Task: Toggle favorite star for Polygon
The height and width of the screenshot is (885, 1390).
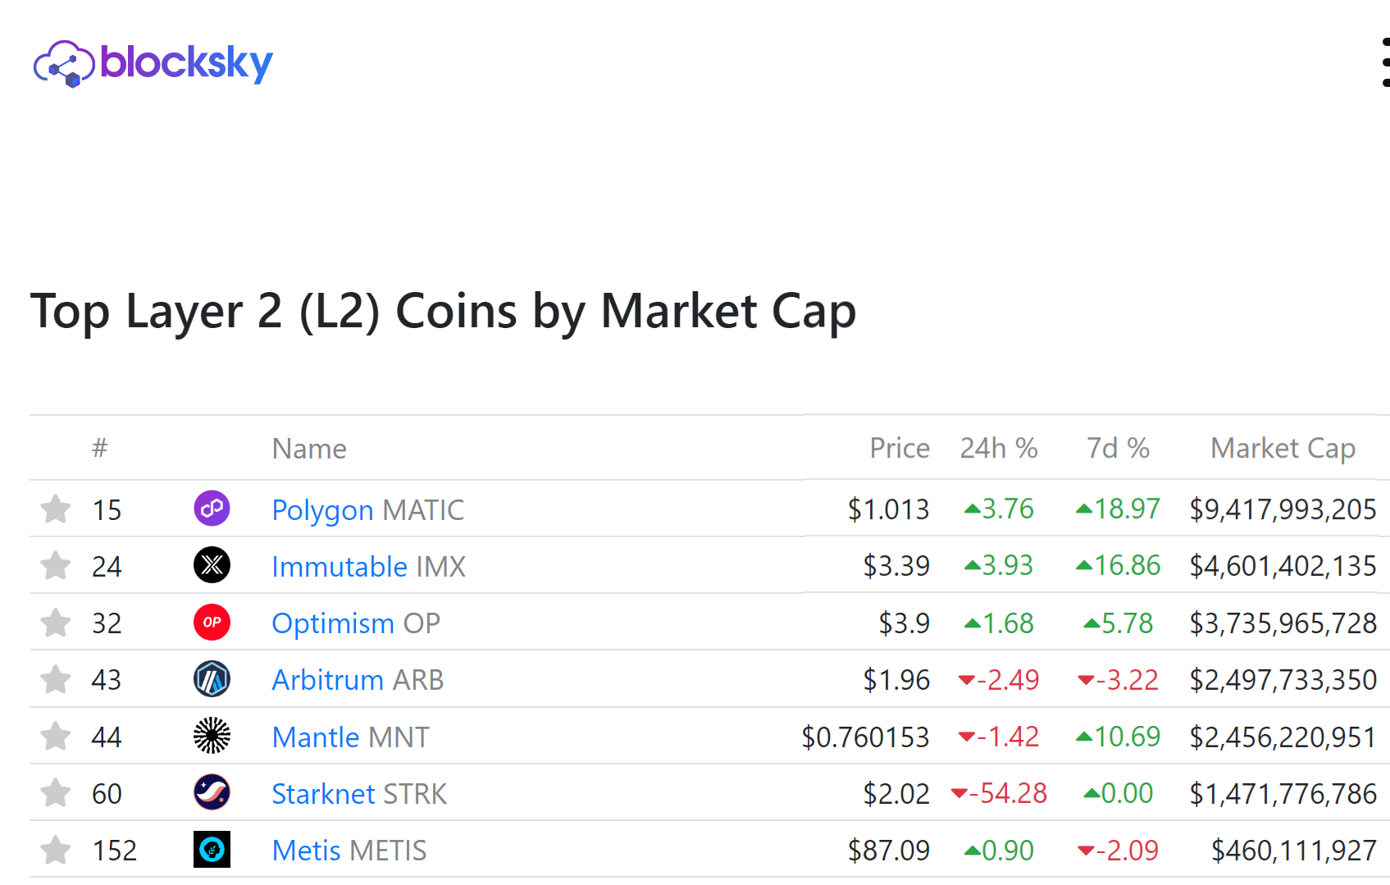Action: point(56,509)
